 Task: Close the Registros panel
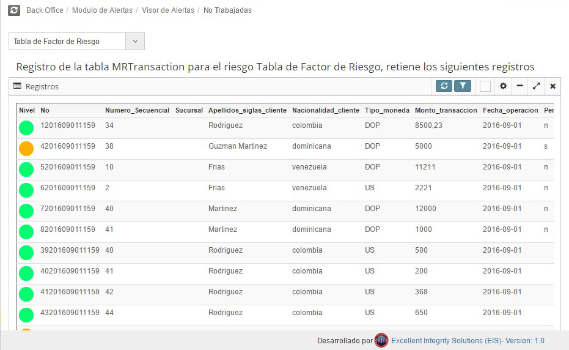pyautogui.click(x=552, y=86)
